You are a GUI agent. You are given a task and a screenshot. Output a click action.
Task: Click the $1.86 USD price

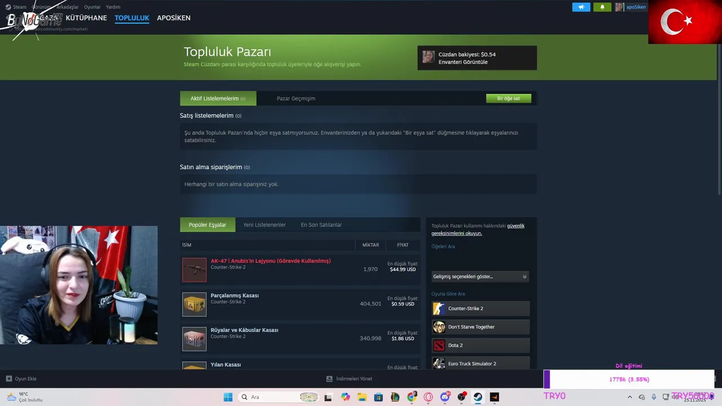click(403, 338)
